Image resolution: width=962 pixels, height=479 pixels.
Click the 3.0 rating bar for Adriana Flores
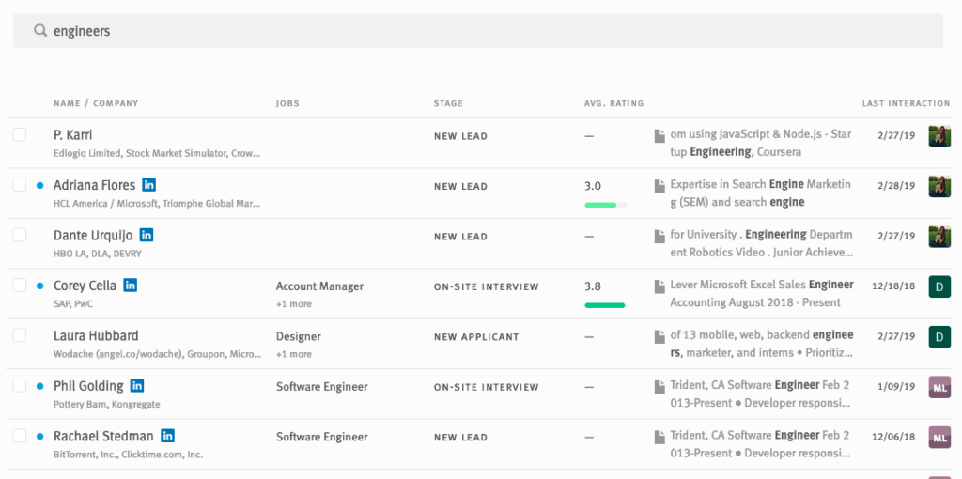coord(606,205)
